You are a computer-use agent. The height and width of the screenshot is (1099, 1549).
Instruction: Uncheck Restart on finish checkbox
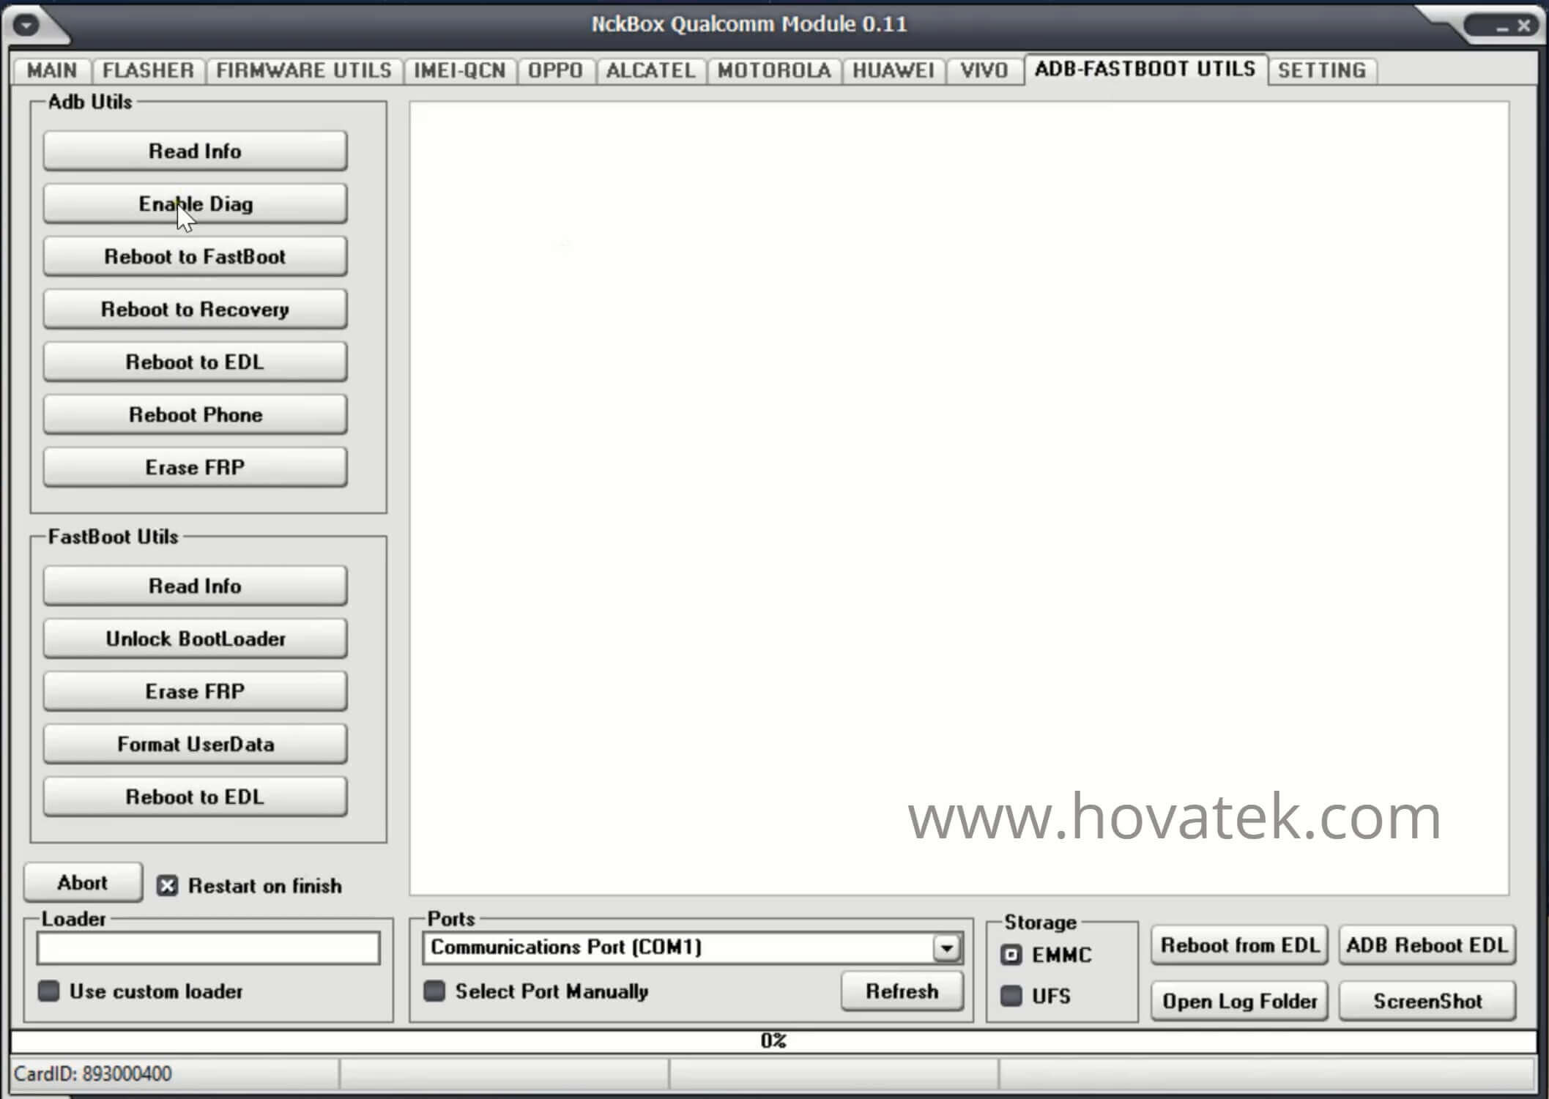[x=167, y=886]
